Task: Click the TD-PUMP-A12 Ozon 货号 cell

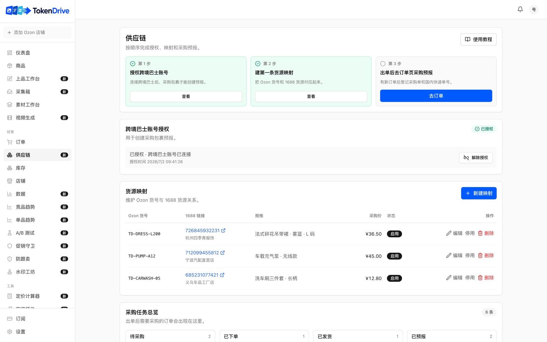Action: 142,256
